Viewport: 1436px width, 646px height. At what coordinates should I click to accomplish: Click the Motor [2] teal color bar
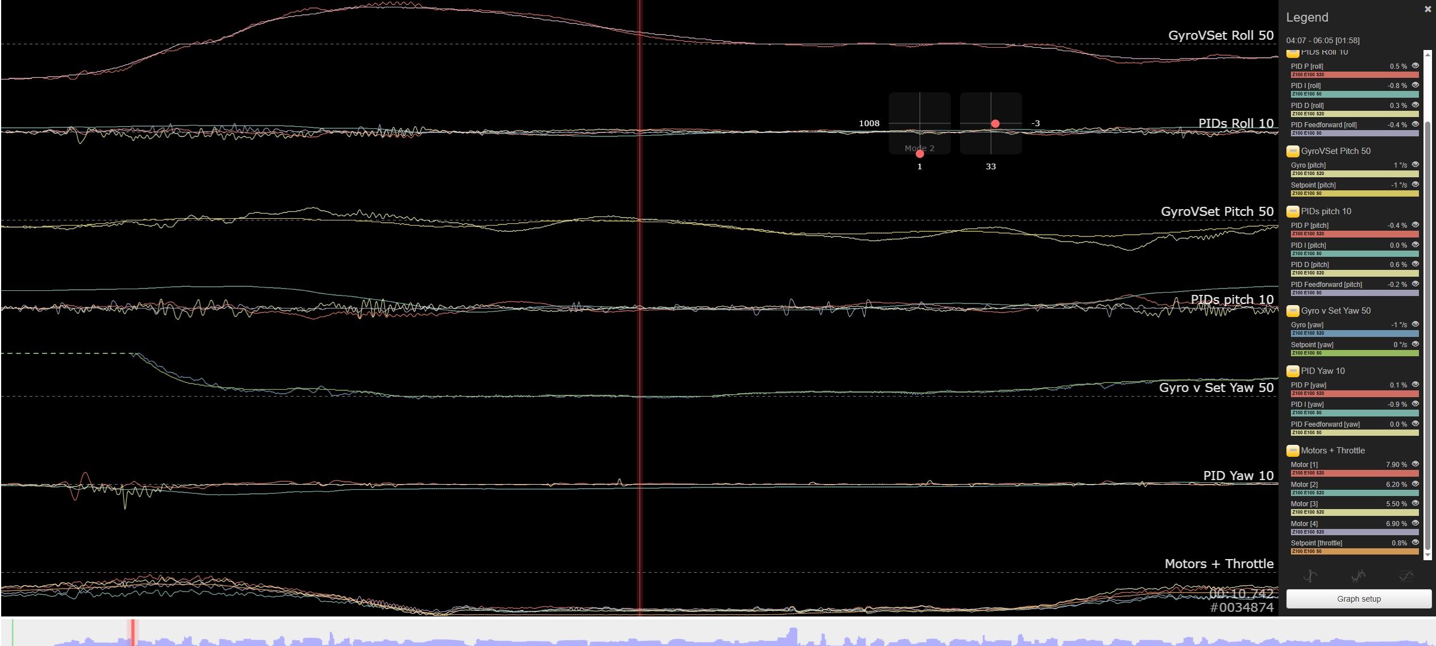click(1355, 493)
